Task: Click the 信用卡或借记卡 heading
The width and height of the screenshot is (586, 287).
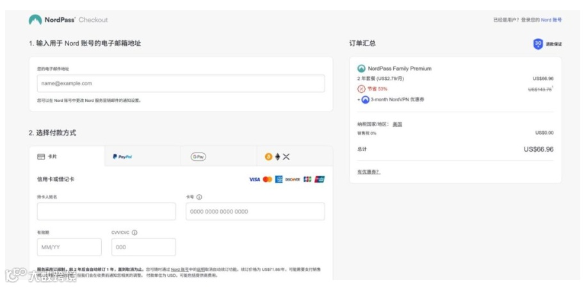Action: (x=56, y=179)
